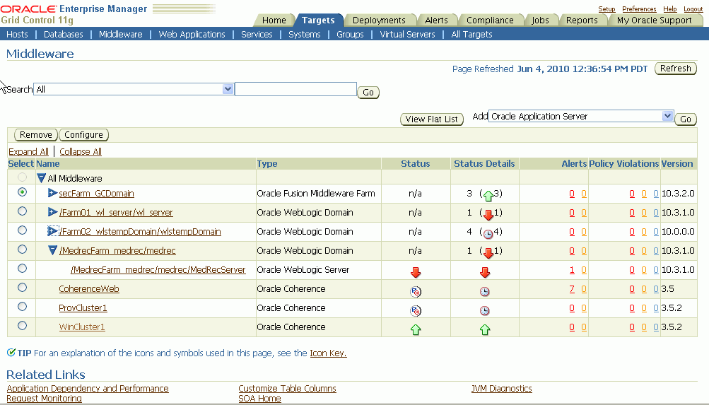The image size is (709, 405).
Task: Click the Logout link
Action: tap(693, 9)
